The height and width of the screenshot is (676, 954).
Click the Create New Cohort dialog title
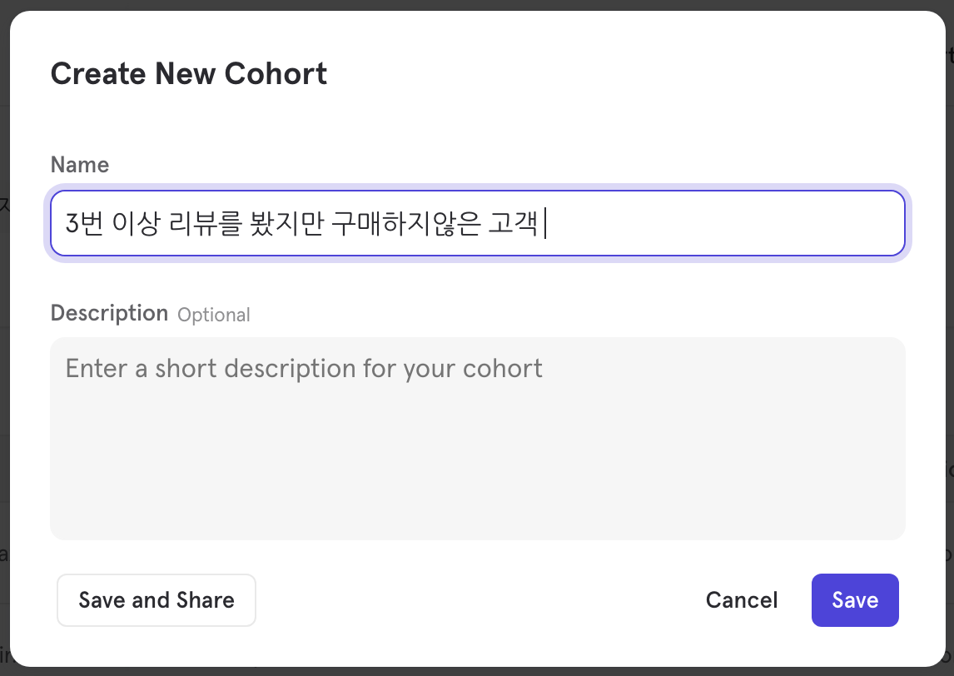189,74
